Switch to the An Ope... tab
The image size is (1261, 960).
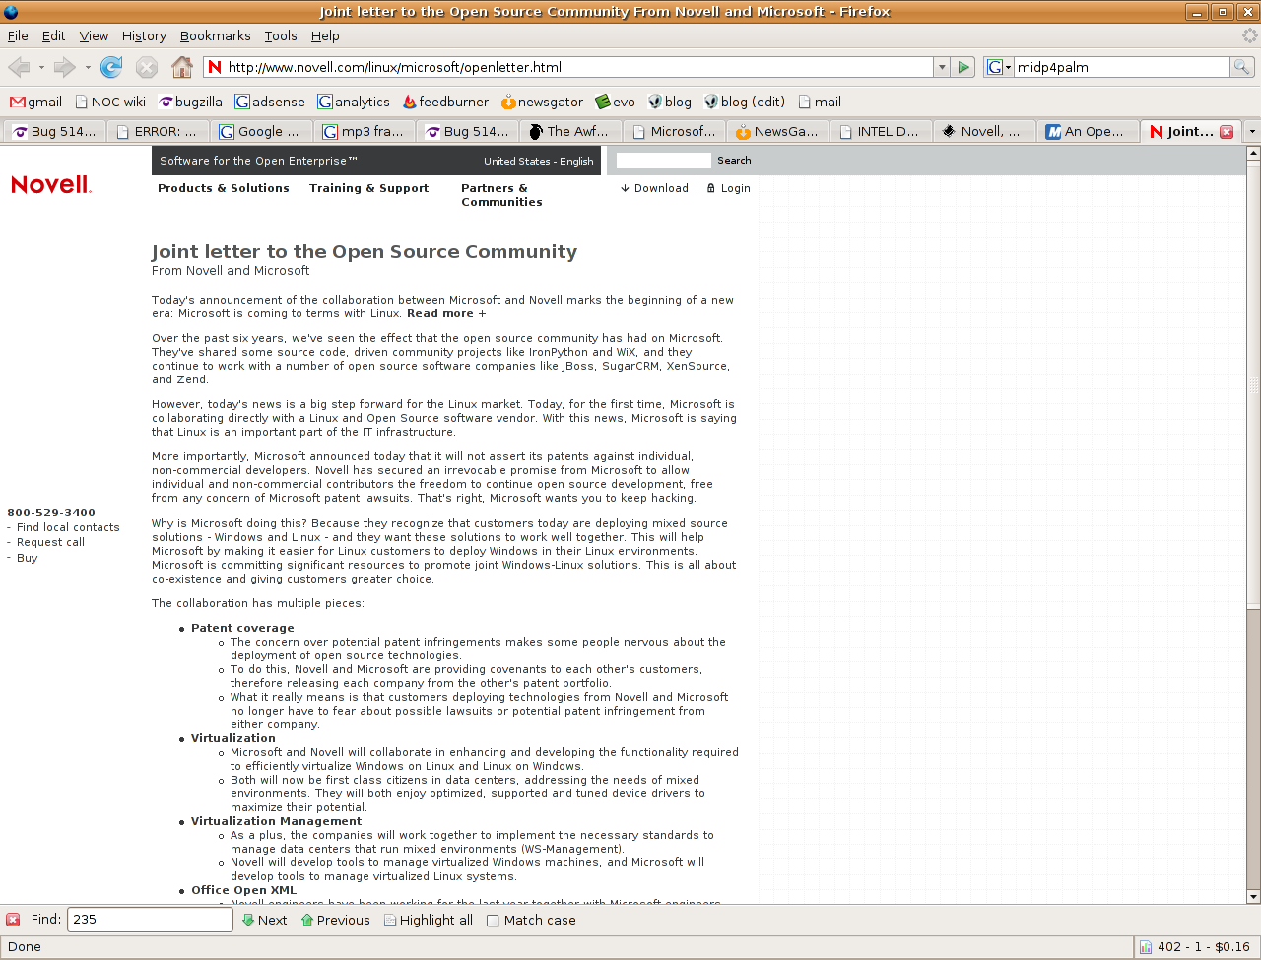pos(1090,131)
